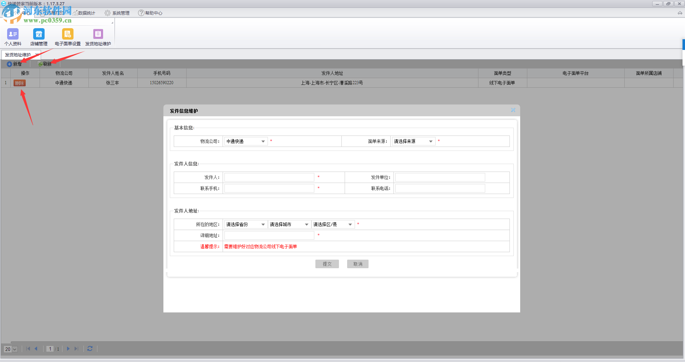685x362 pixels.
Task: Go to the previous page of the grid
Action: pyautogui.click(x=36, y=349)
